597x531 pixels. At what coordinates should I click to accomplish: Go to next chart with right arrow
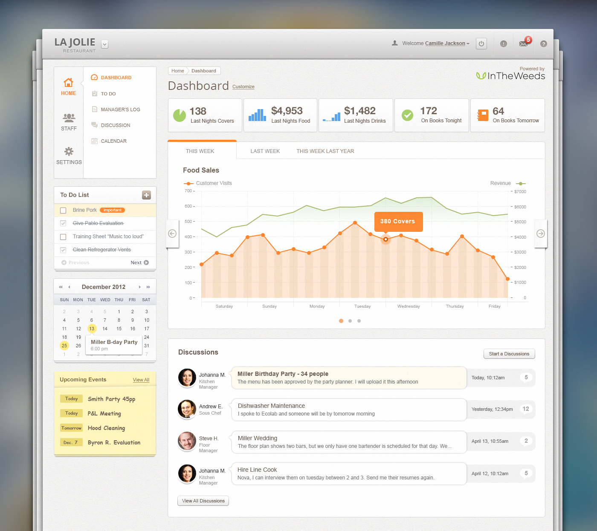pos(540,234)
